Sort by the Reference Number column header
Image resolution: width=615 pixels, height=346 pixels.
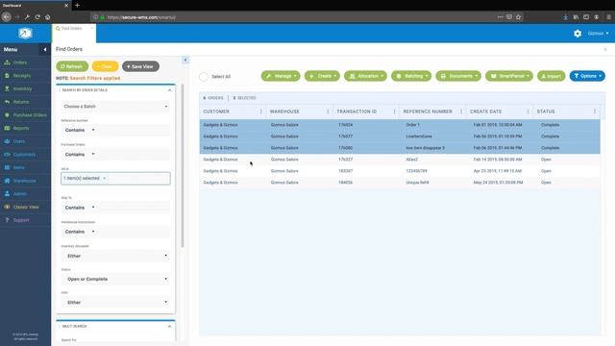click(428, 111)
